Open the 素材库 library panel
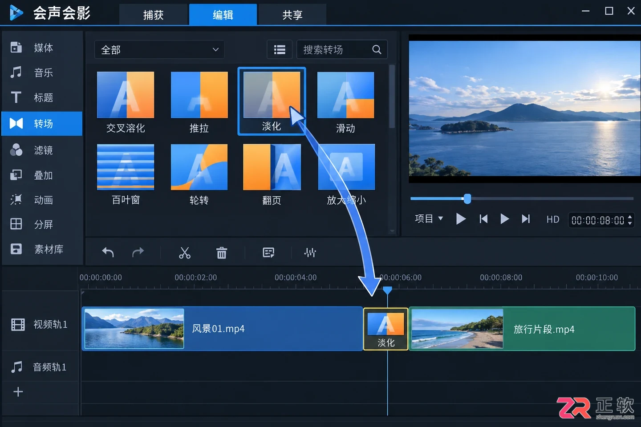The image size is (641, 427). [42, 249]
